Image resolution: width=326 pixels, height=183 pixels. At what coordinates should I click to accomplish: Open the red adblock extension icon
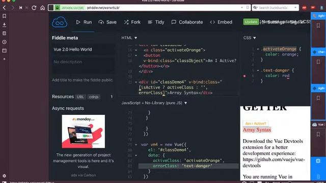click(x=305, y=8)
